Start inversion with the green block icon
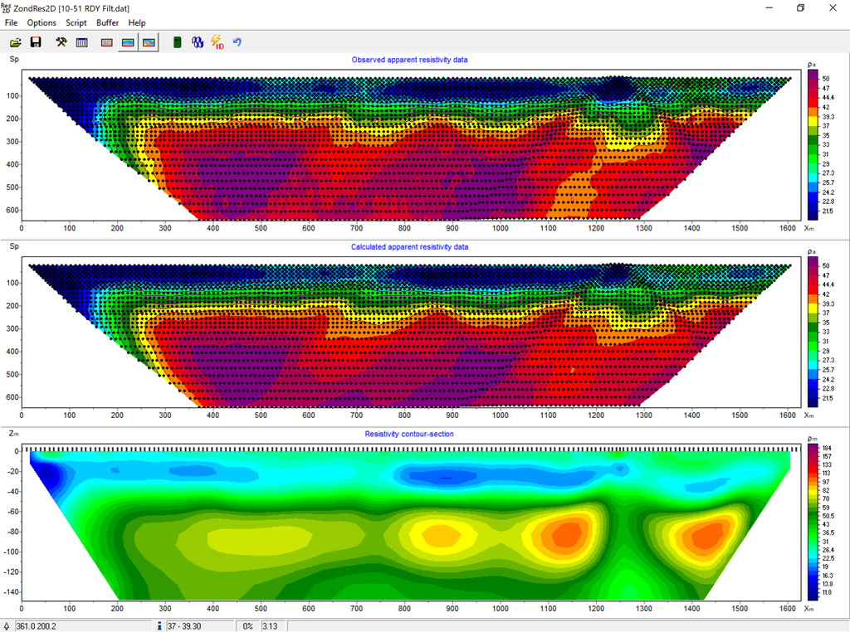The image size is (850, 632). (x=177, y=42)
